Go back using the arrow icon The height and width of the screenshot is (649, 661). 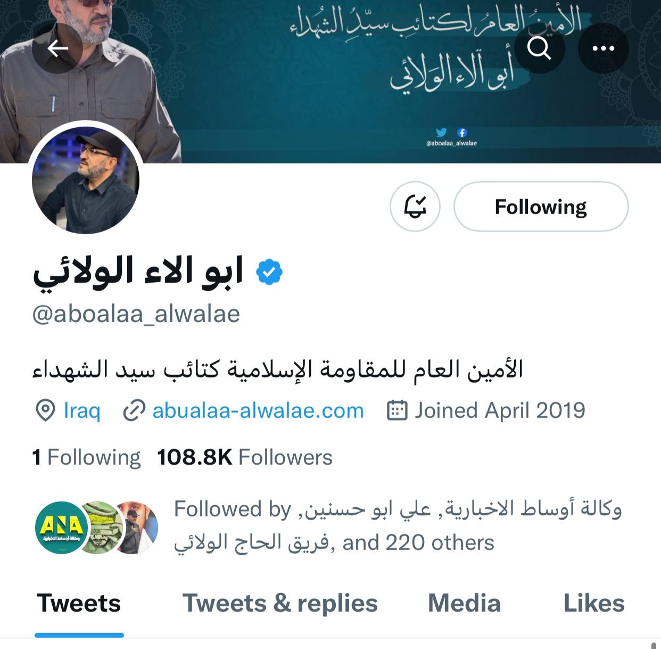[57, 48]
